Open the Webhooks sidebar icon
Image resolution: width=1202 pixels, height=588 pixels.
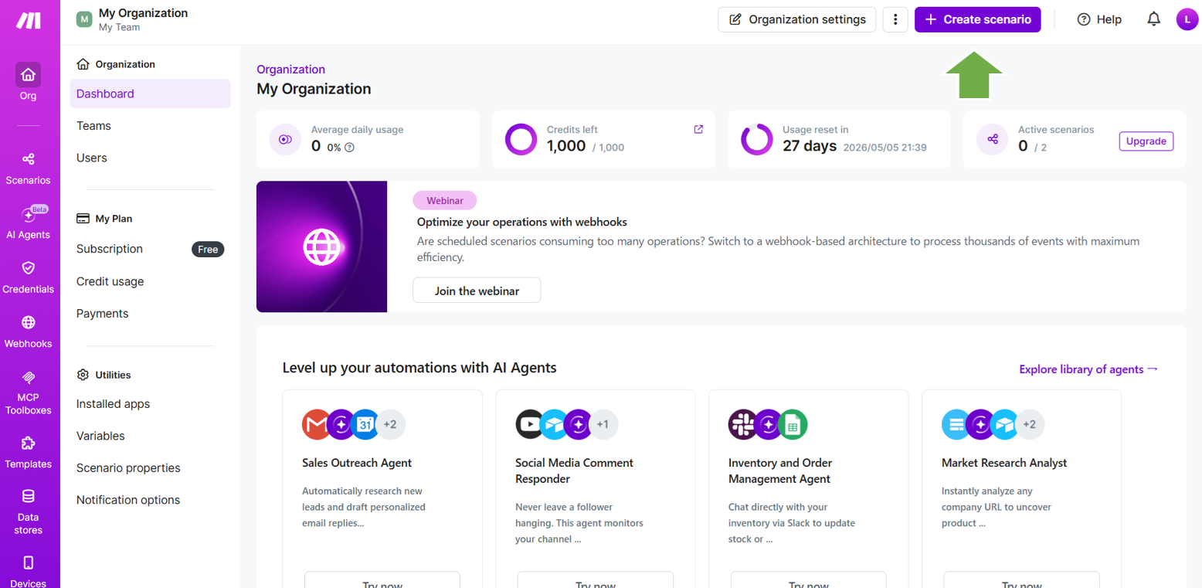pyautogui.click(x=28, y=331)
